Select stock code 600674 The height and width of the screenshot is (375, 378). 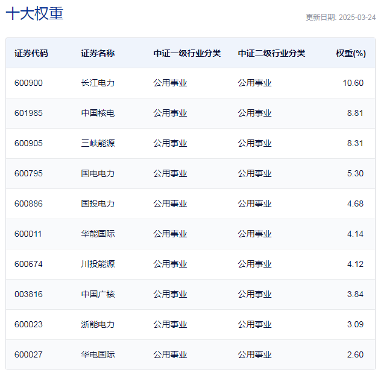(x=28, y=264)
